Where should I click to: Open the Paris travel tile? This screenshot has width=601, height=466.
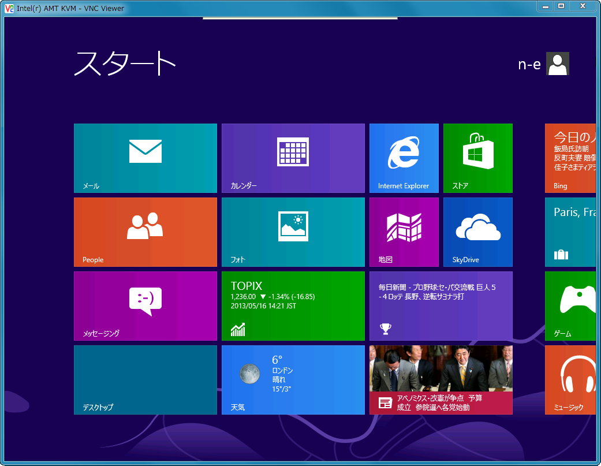click(571, 232)
